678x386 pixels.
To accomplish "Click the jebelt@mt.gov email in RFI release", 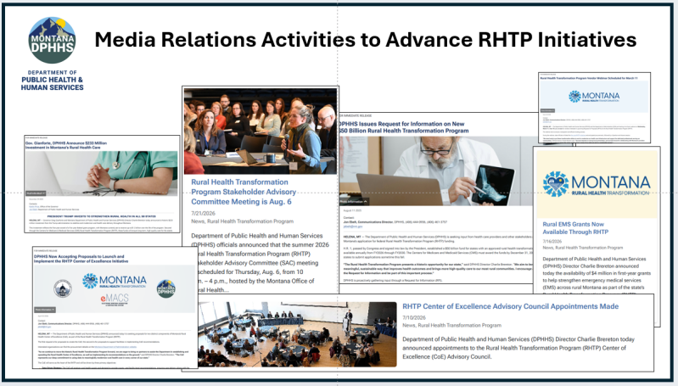I will [x=353, y=227].
